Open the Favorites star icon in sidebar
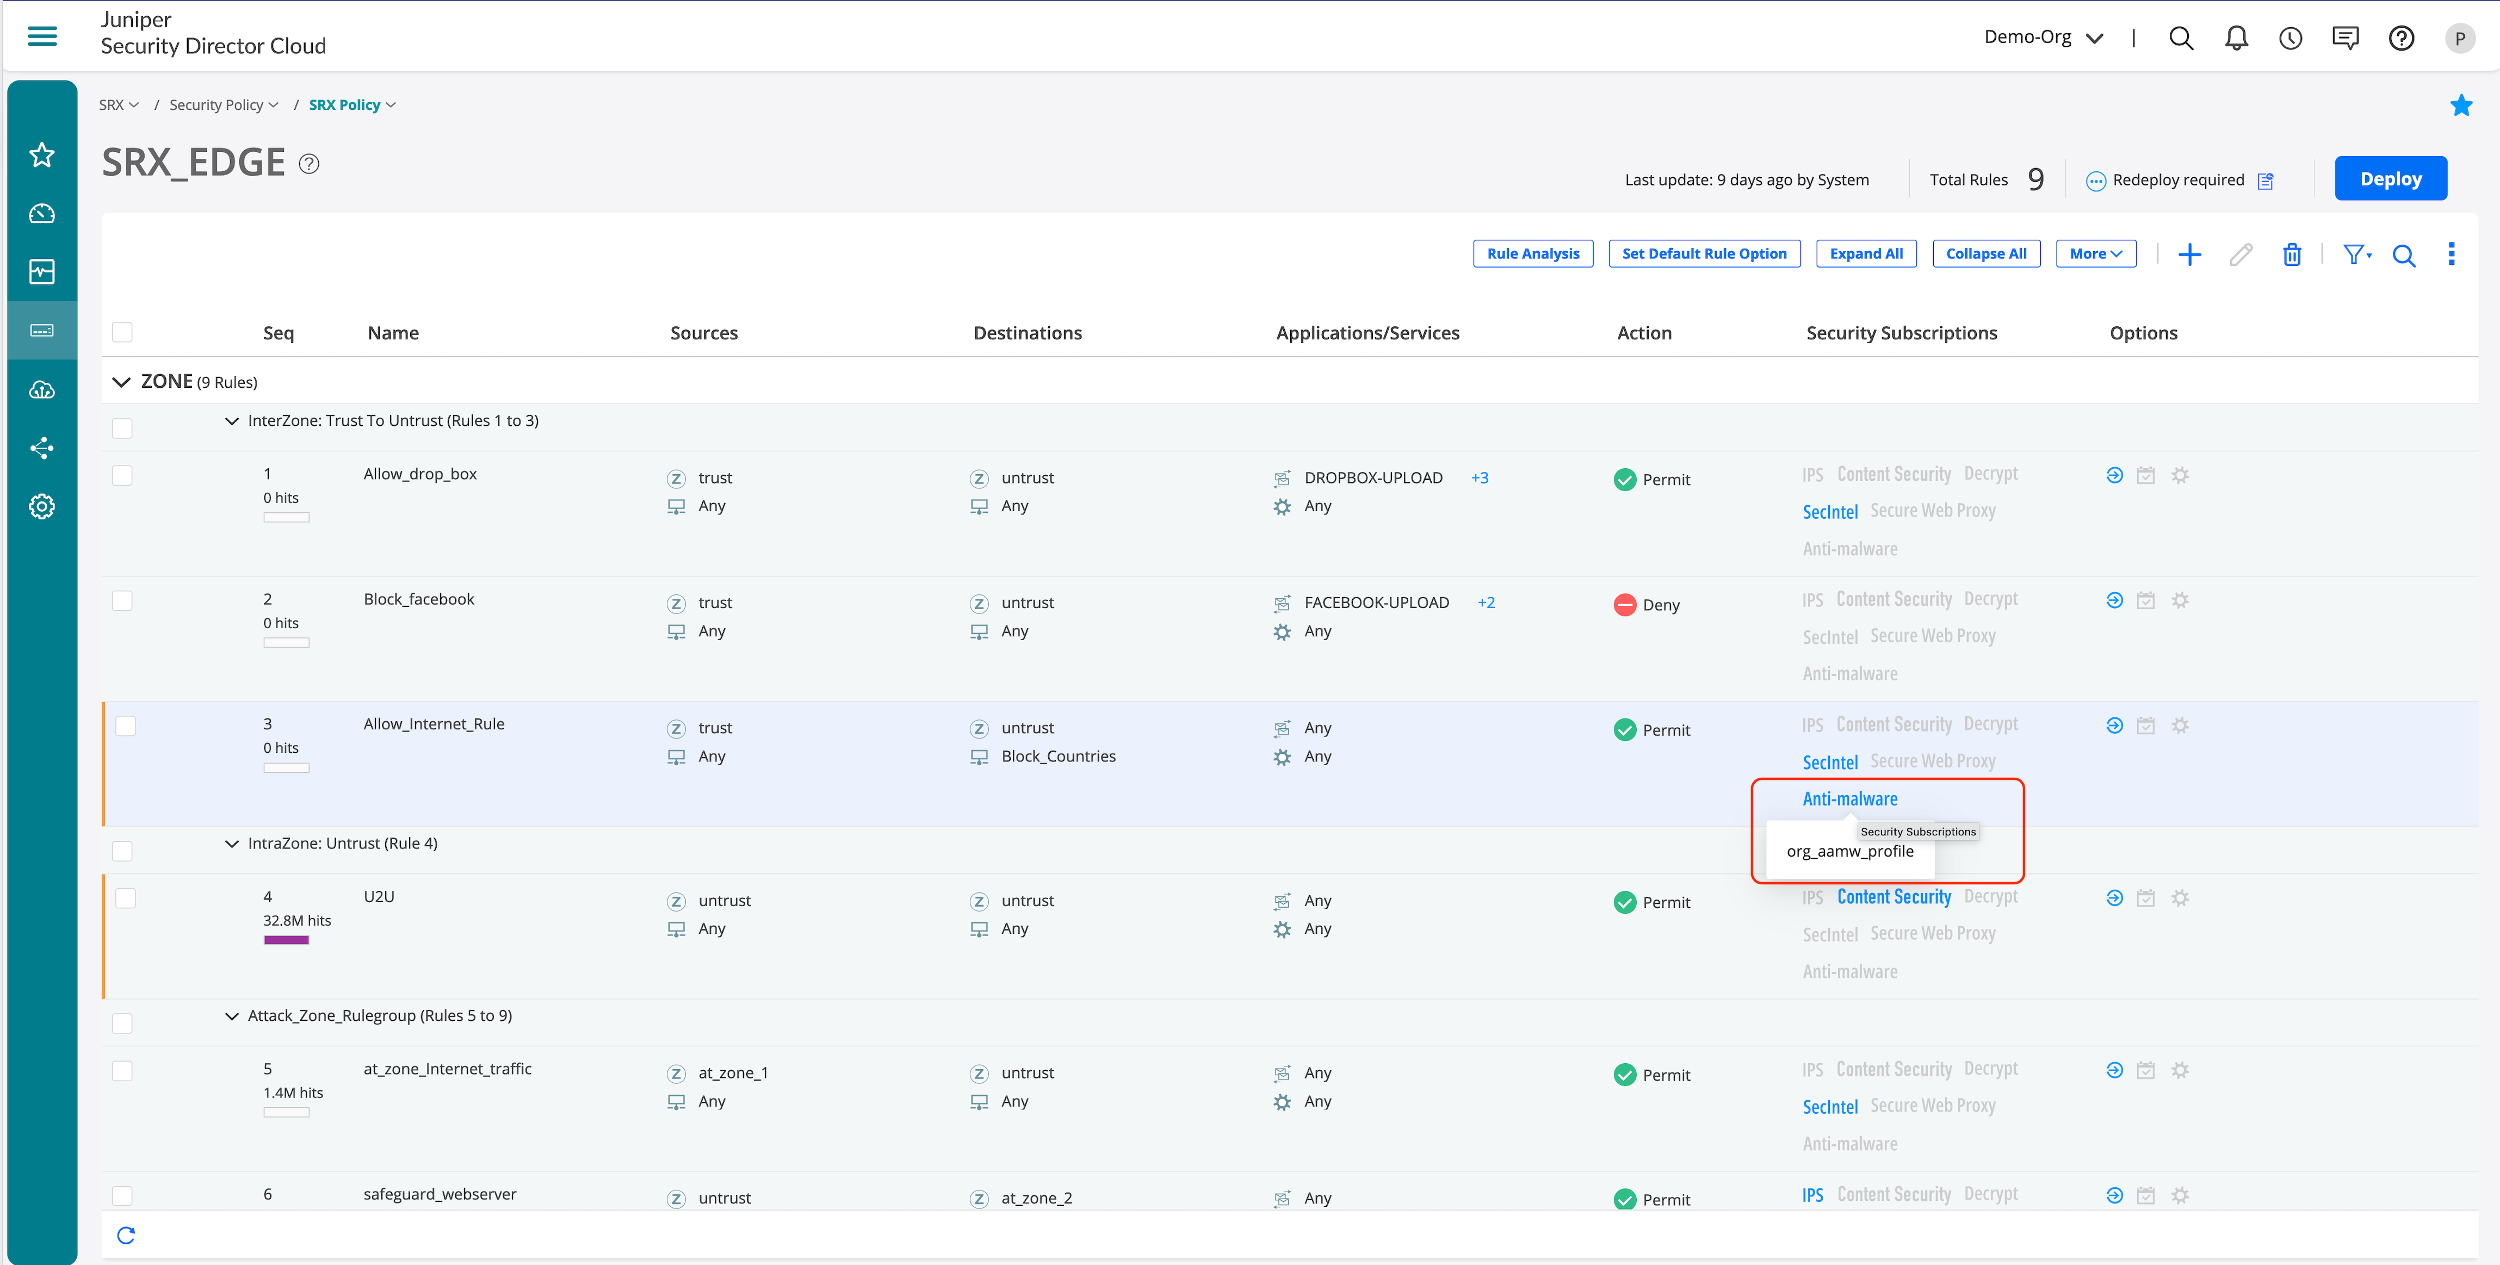Image resolution: width=2500 pixels, height=1265 pixels. (x=42, y=154)
